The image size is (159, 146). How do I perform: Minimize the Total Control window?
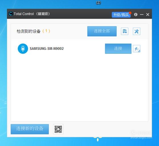(142, 15)
